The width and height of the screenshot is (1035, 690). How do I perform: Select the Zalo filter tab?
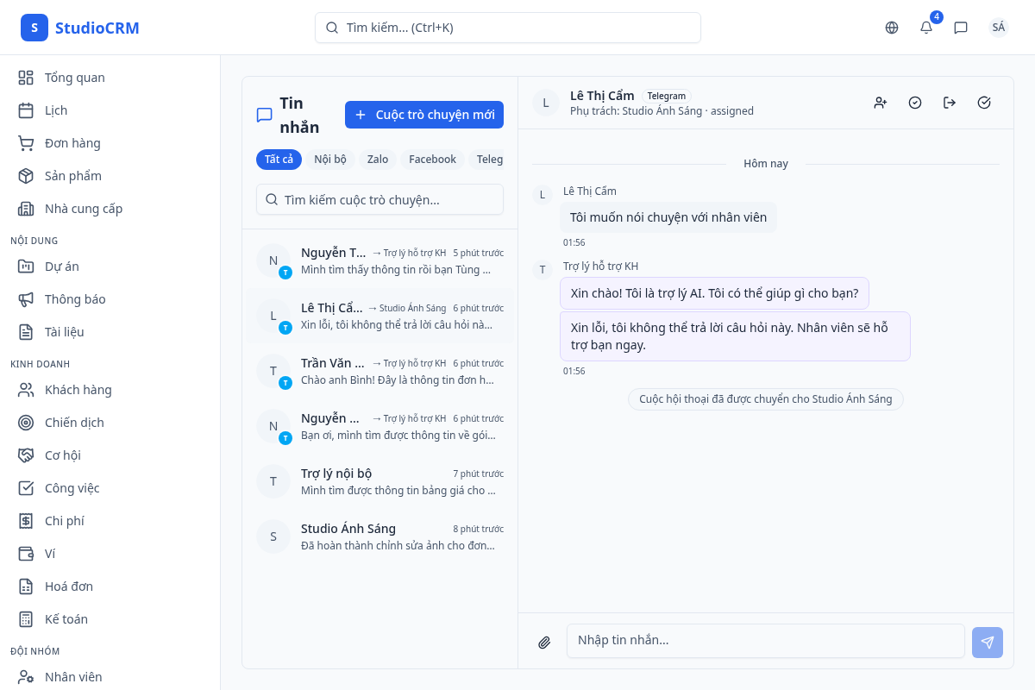coord(378,160)
